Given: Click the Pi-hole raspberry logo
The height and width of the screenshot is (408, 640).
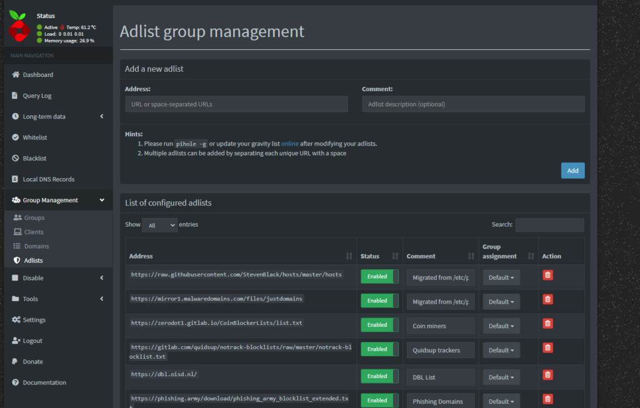Looking at the screenshot, I should pyautogui.click(x=19, y=26).
